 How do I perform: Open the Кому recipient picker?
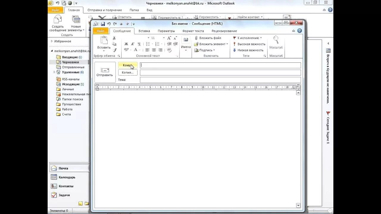(x=128, y=65)
